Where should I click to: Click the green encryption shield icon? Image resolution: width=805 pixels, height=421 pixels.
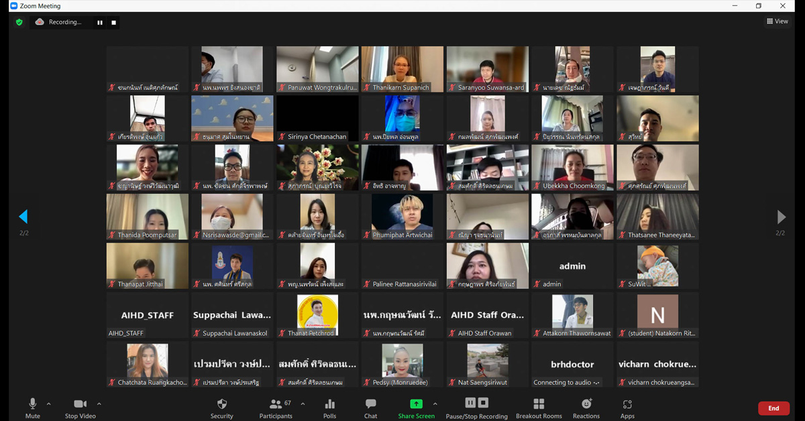pos(19,22)
